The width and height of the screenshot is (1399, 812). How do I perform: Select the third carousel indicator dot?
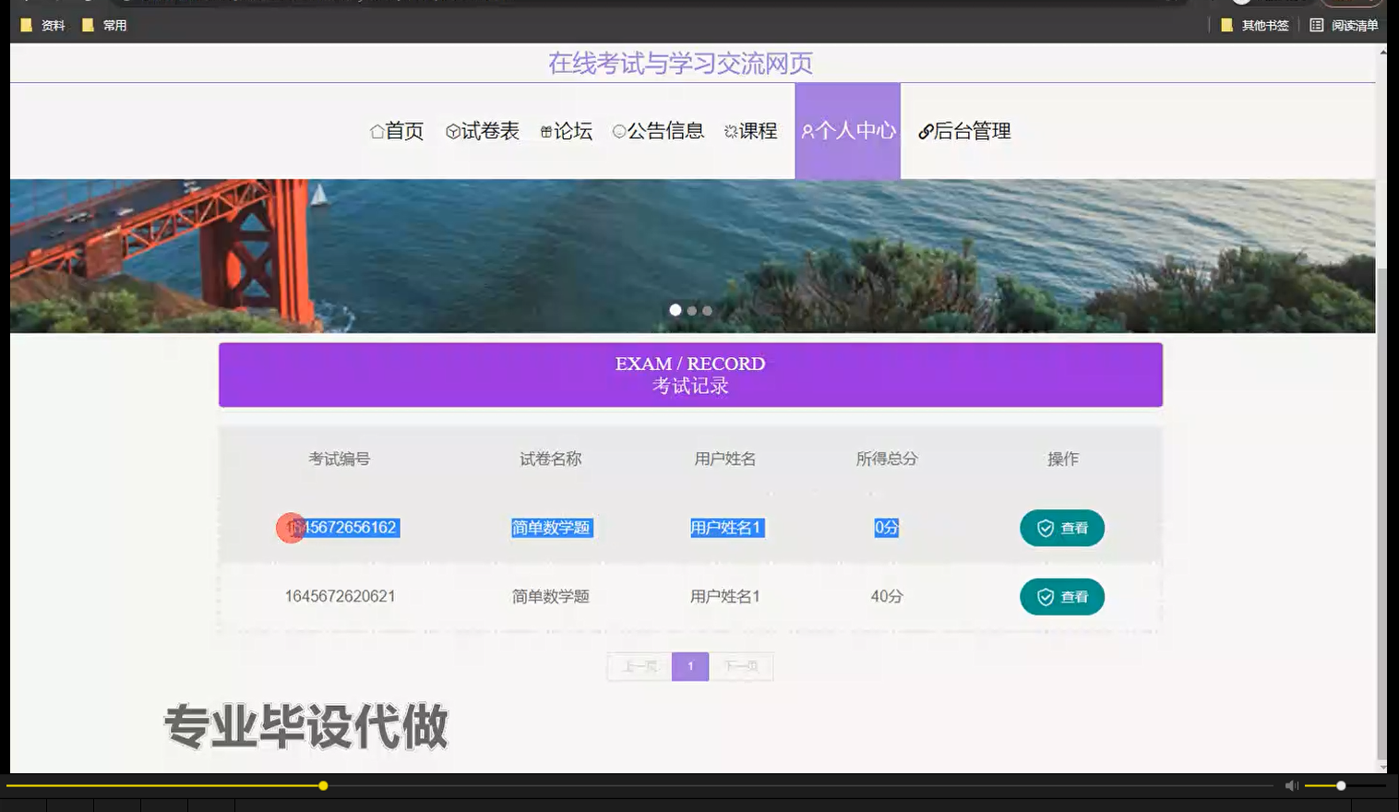coord(707,310)
